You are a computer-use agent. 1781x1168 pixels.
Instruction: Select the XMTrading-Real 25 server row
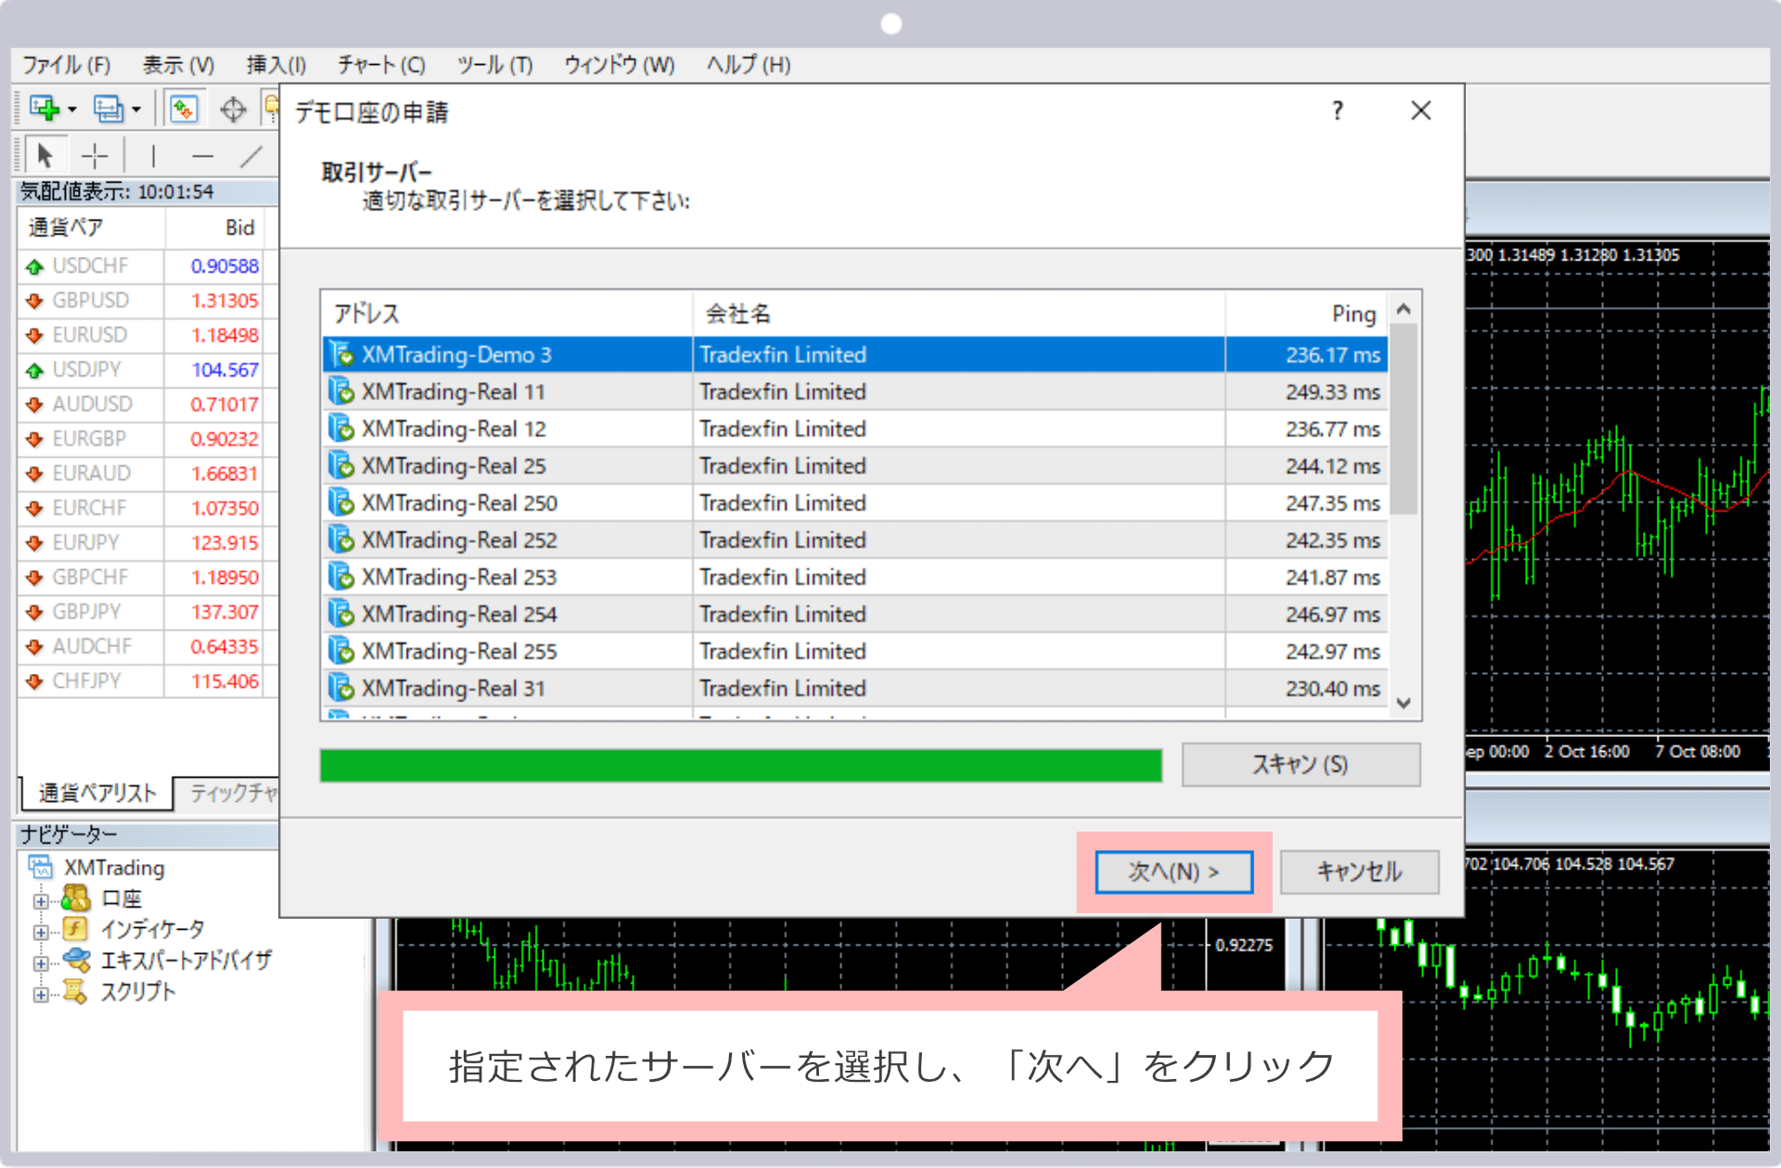pyautogui.click(x=855, y=465)
